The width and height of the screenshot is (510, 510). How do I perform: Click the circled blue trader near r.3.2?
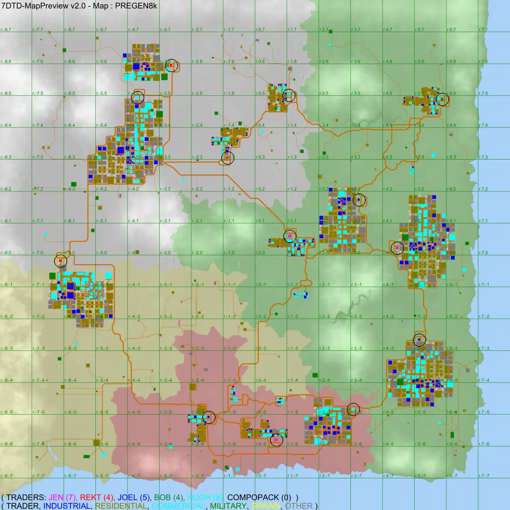click(359, 200)
